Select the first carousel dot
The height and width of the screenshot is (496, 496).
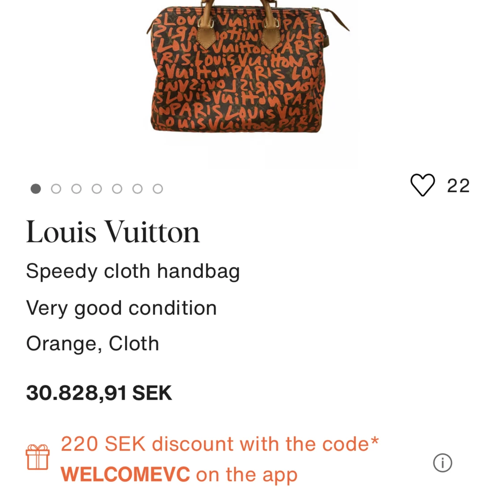36,189
